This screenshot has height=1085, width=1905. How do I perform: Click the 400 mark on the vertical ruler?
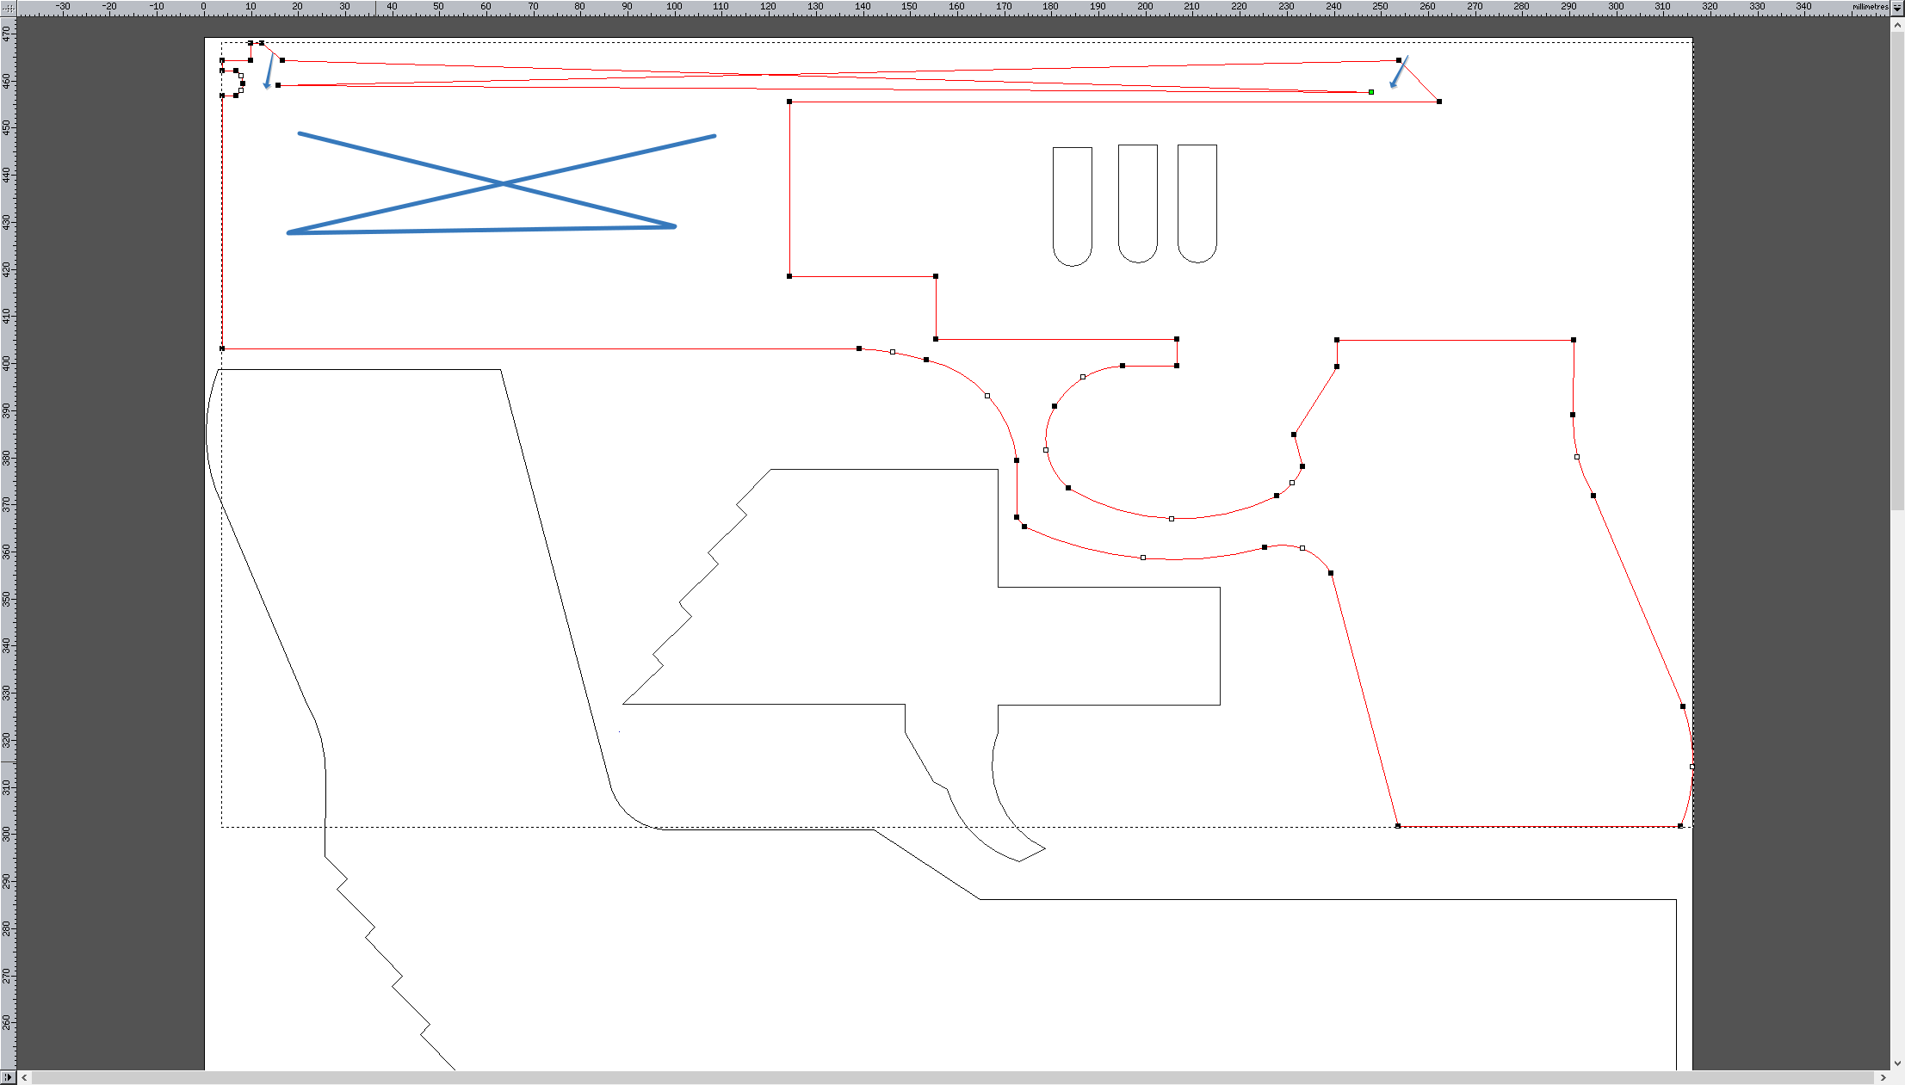(7, 362)
